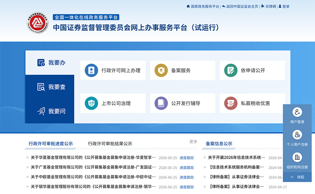
Task: Click 进度跟踪 for the 中欧基金 row
Action: point(186,177)
